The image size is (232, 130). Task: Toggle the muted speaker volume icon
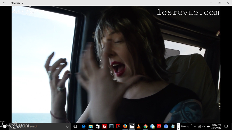[203, 126]
